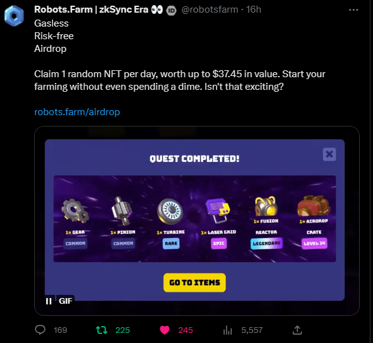Toggle the pink heart like icon

(x=165, y=330)
